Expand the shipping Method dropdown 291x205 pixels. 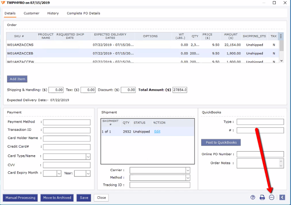pyautogui.click(x=188, y=178)
